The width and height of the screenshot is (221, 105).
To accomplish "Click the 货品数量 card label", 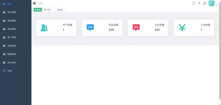I will point(160,25).
